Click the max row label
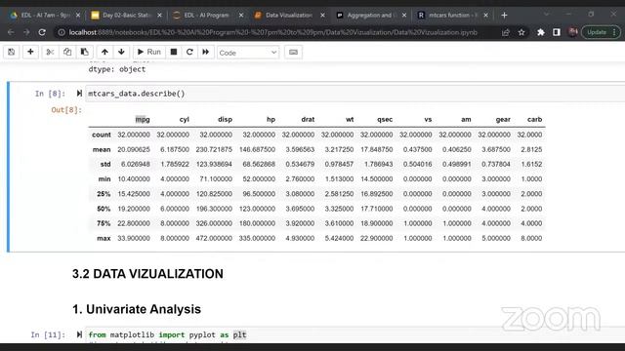Image resolution: width=625 pixels, height=351 pixels. [x=104, y=238]
